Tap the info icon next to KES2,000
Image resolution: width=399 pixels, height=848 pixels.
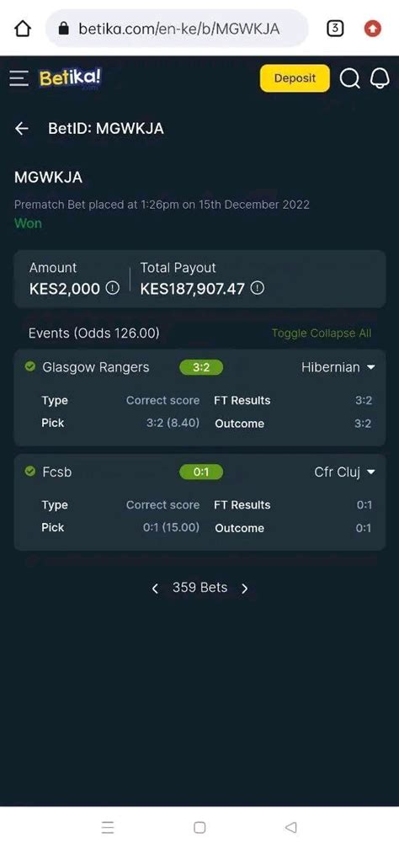[x=113, y=288]
